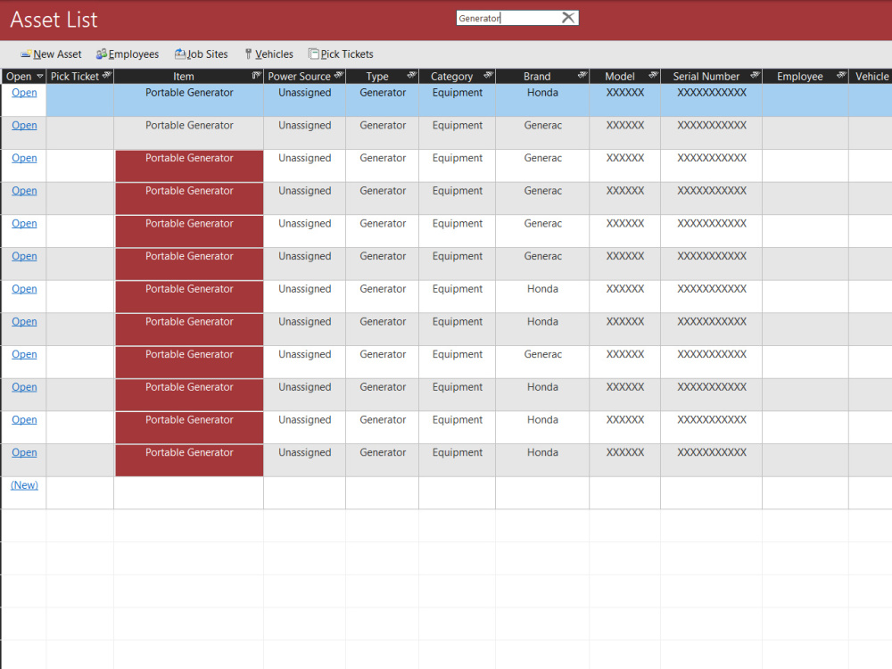Click the Asset List title
892x669 pixels.
(x=54, y=20)
